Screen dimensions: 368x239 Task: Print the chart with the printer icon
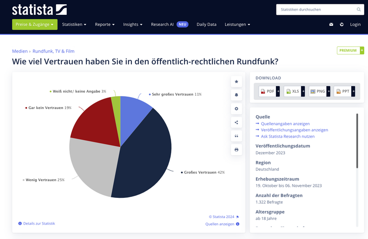236,149
